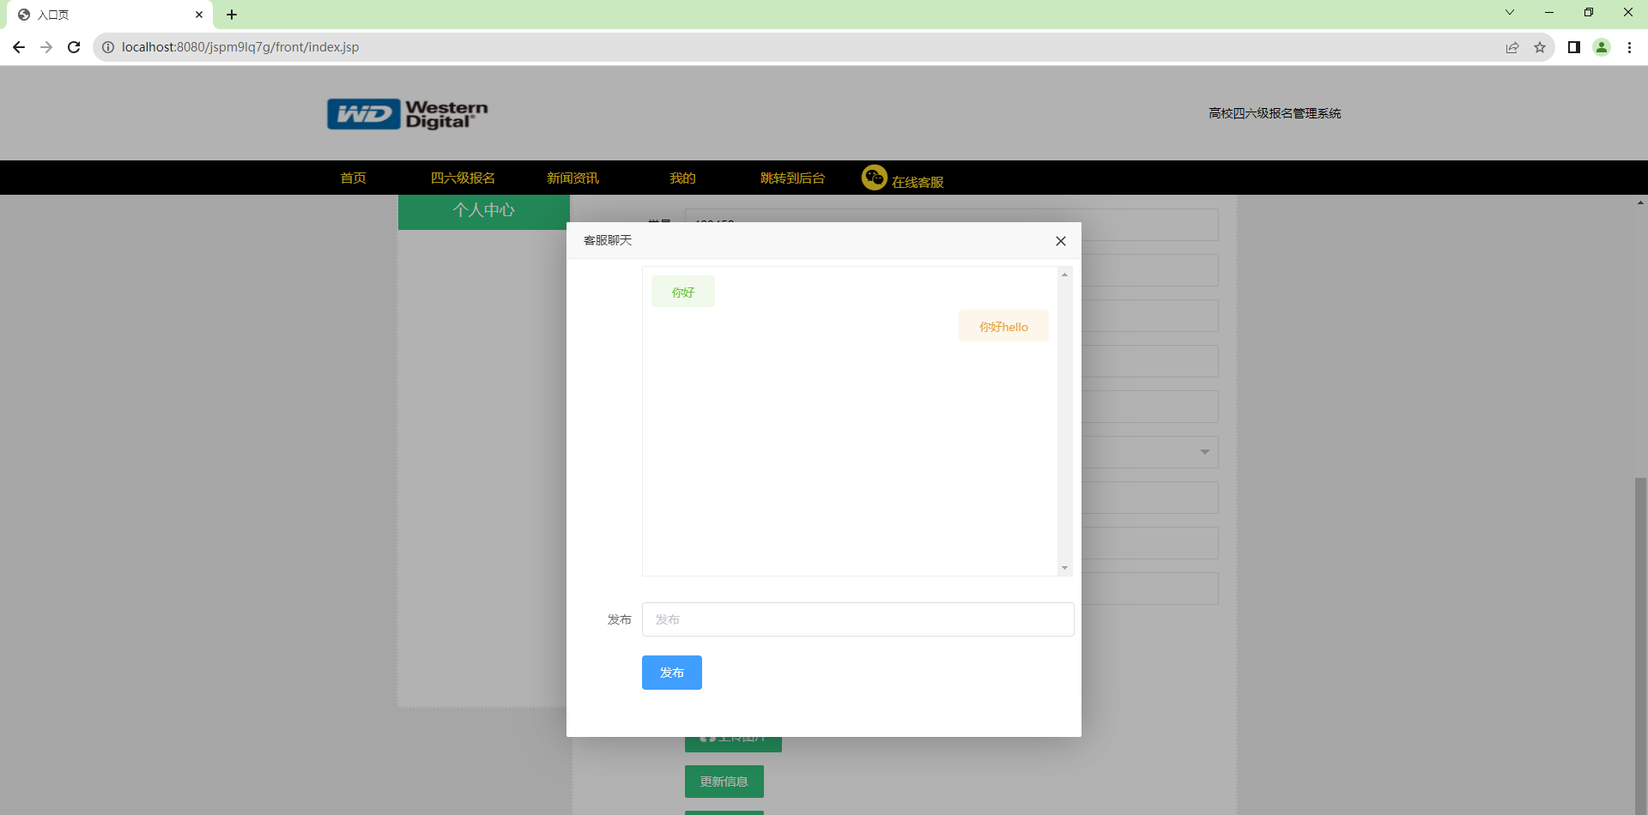Reload the page via refresh icon
This screenshot has width=1648, height=815.
tap(74, 47)
